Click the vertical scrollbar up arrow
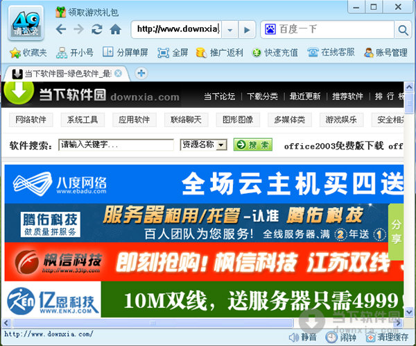 (x=409, y=87)
